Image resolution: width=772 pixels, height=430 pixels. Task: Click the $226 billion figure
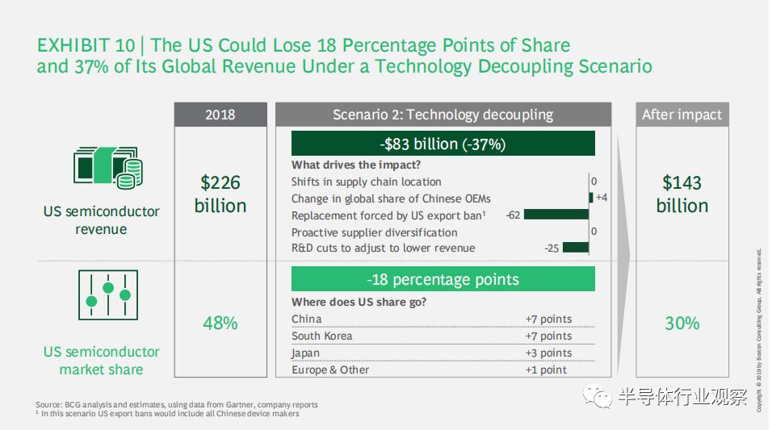pyautogui.click(x=220, y=194)
